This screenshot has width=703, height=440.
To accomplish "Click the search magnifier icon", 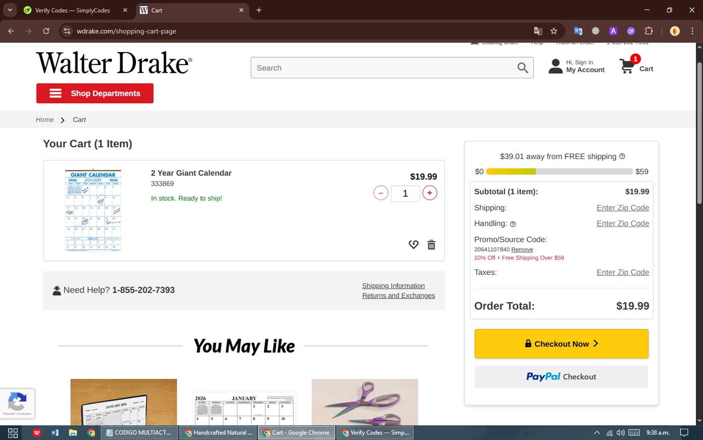I will pos(523,68).
